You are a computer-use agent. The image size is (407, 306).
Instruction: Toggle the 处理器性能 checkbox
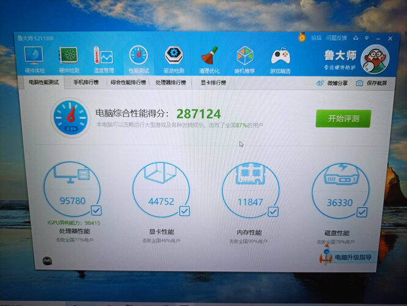coord(97,210)
